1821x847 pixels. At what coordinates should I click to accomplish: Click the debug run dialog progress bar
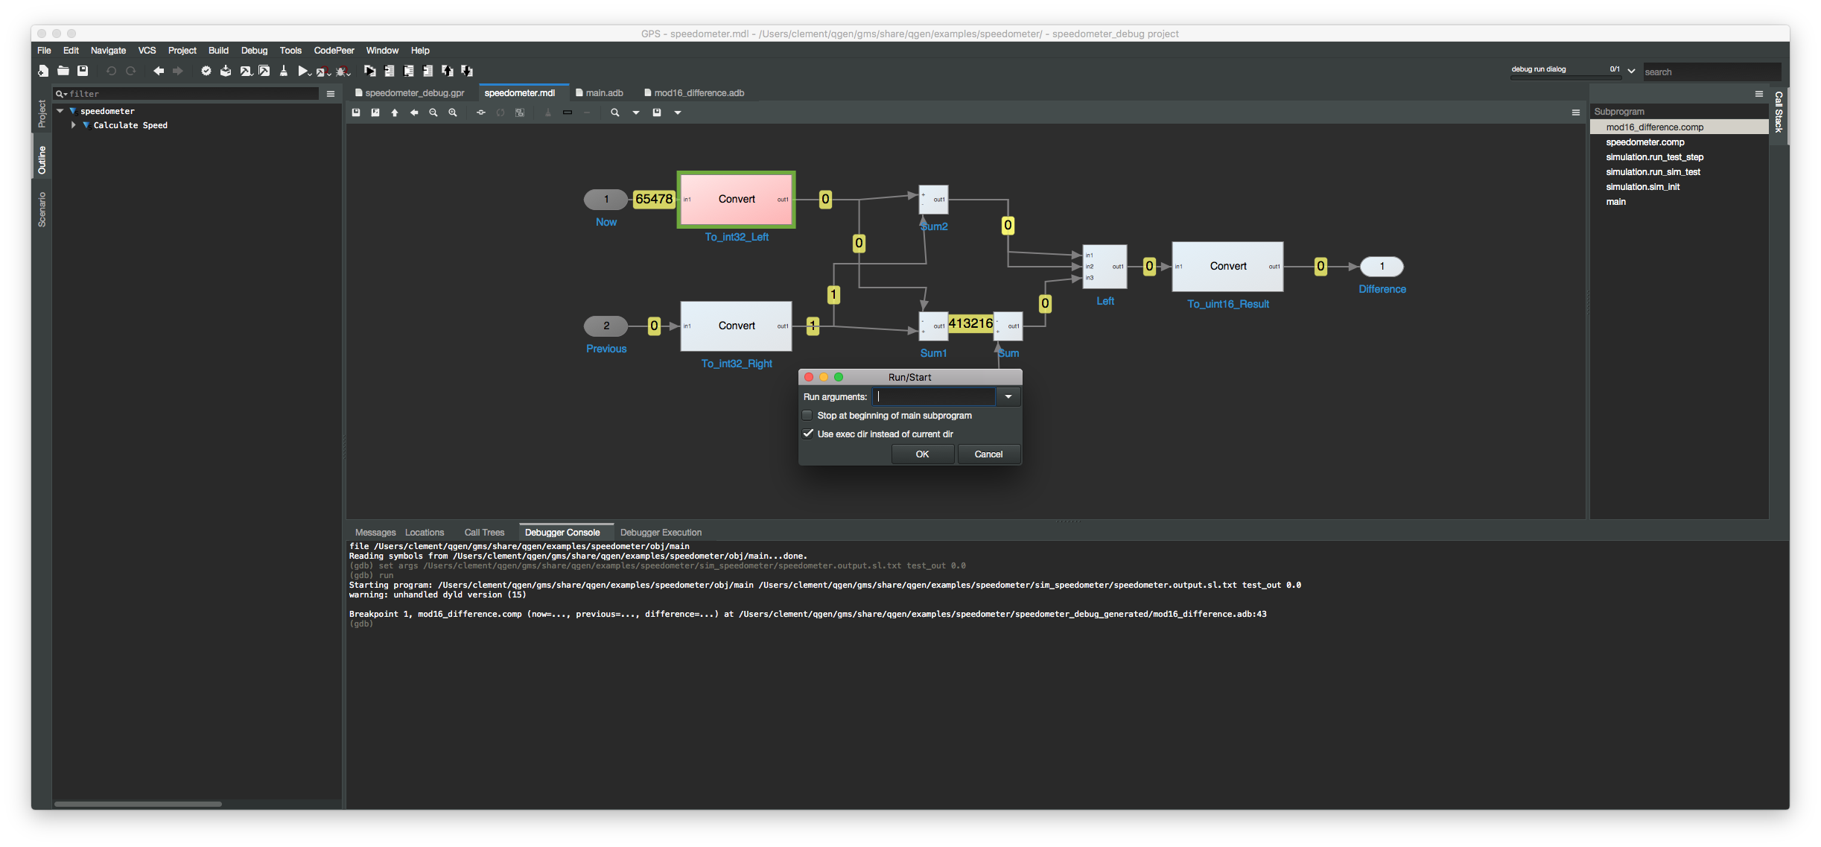1566,77
